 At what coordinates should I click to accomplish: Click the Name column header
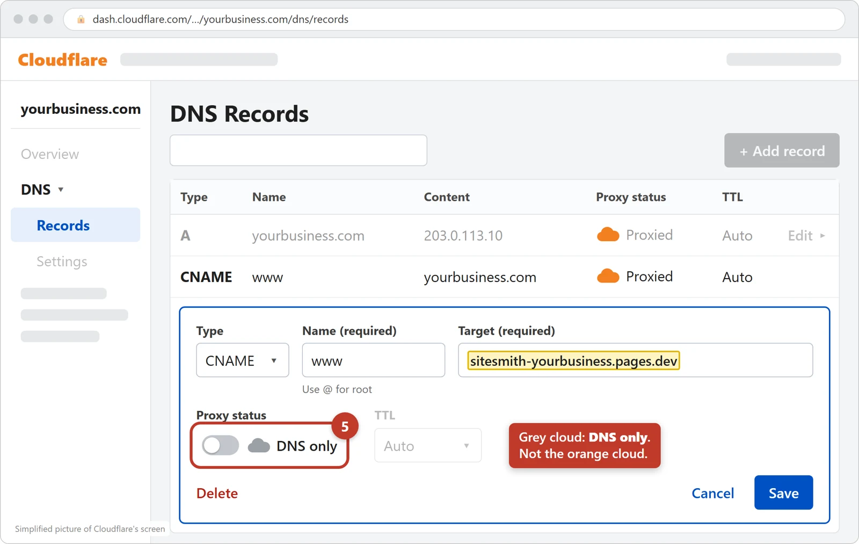tap(269, 197)
